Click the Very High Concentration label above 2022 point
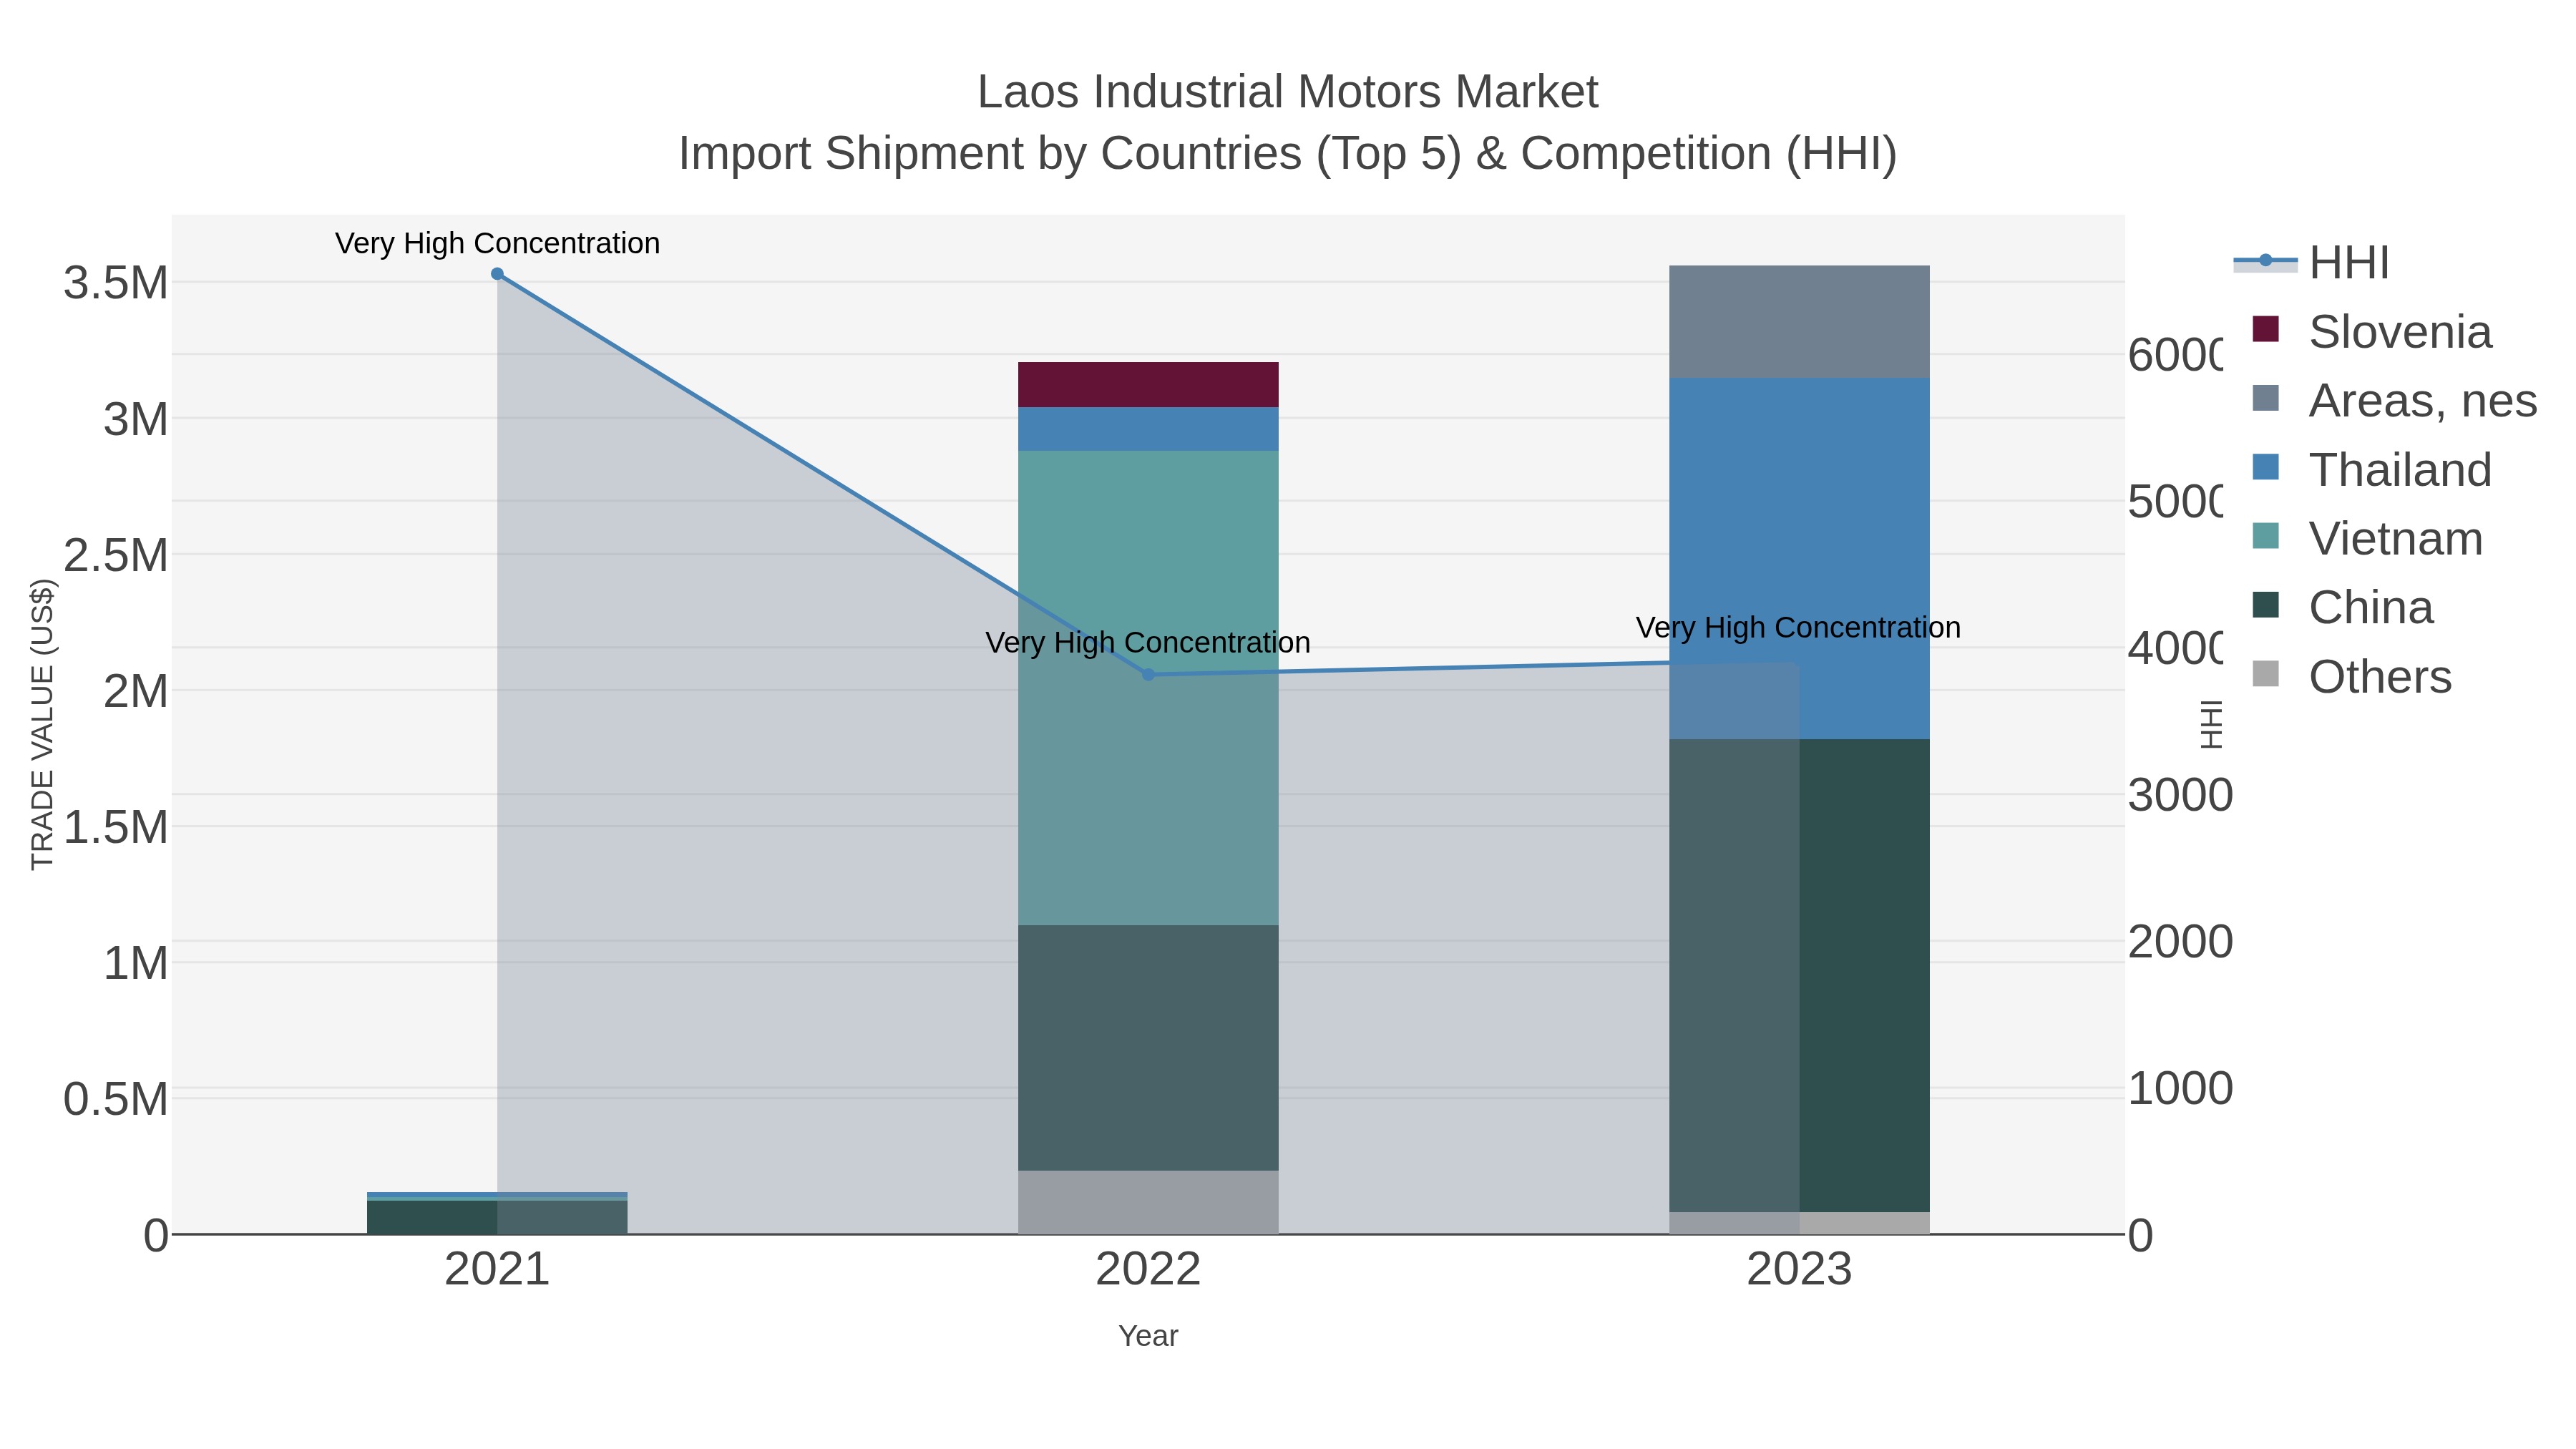Screen dimensions: 2576x1449 tap(1148, 642)
